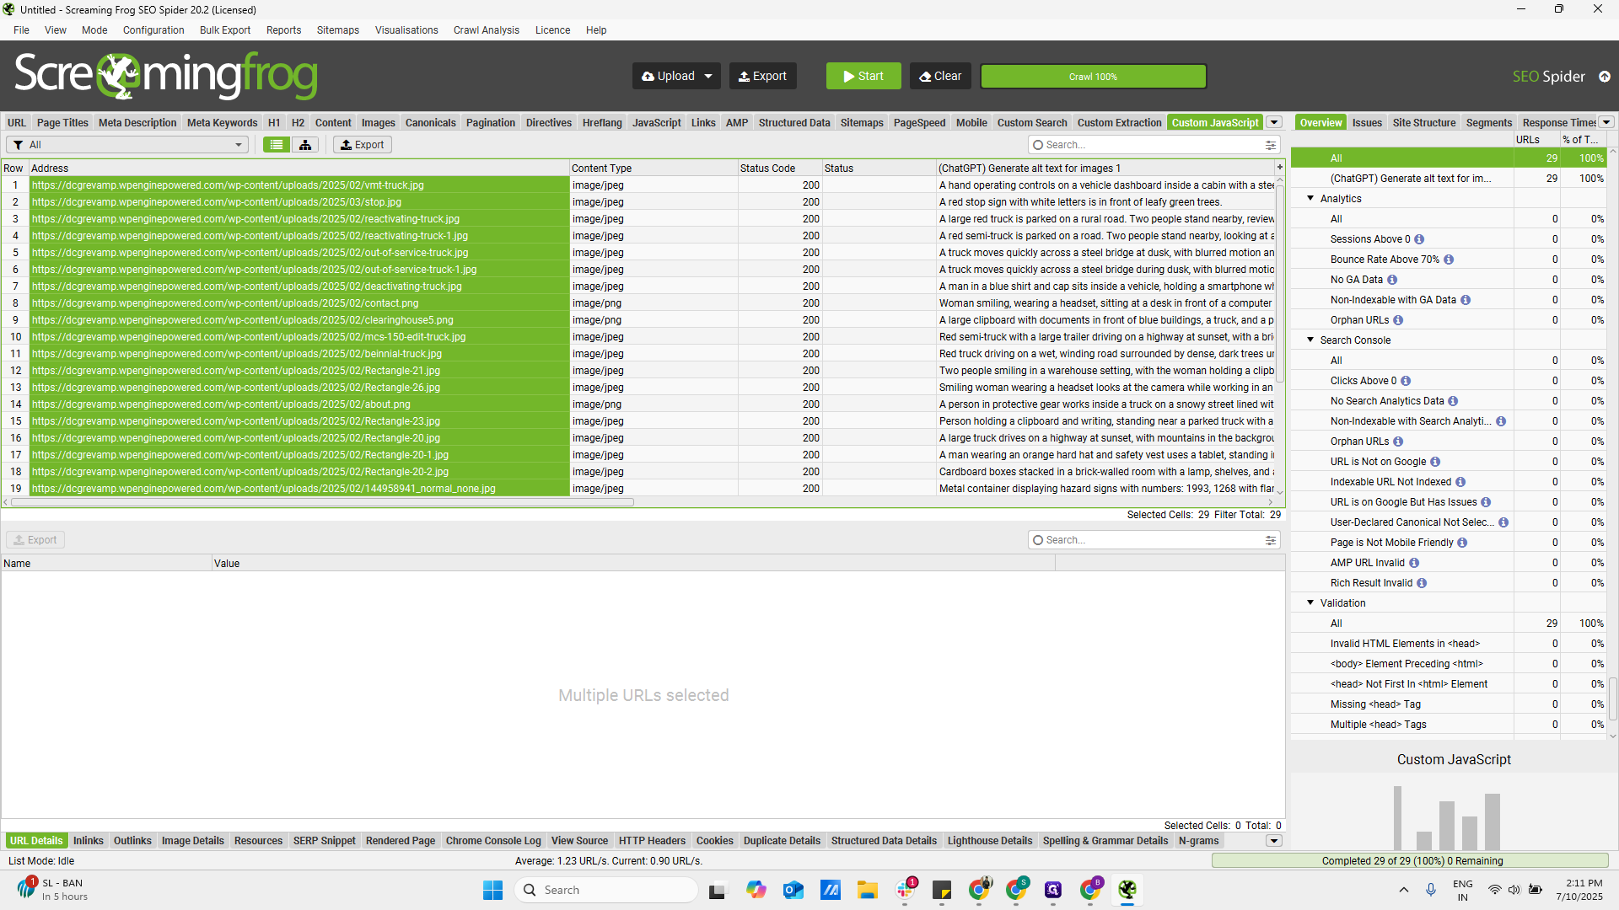Viewport: 1619px width, 910px height.
Task: Open search filter settings icon
Action: 1271,144
